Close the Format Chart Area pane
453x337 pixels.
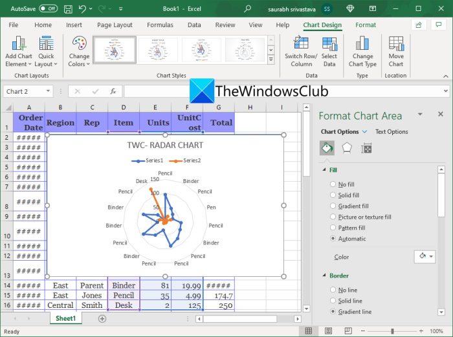[440, 114]
